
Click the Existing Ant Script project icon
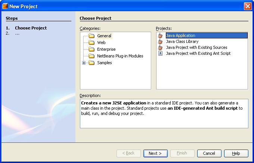click(160, 53)
